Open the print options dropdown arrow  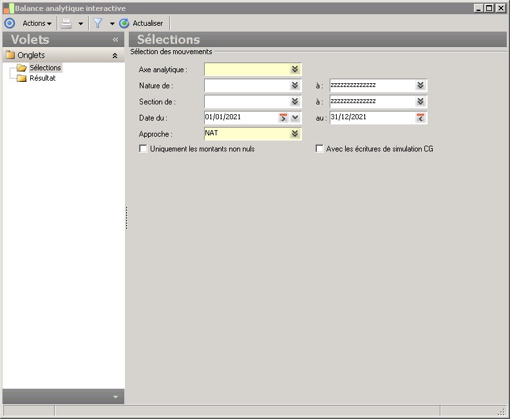[80, 23]
